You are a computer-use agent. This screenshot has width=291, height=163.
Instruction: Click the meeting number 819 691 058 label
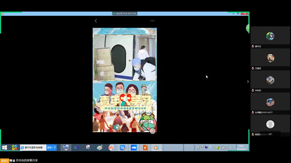pos(125,13)
